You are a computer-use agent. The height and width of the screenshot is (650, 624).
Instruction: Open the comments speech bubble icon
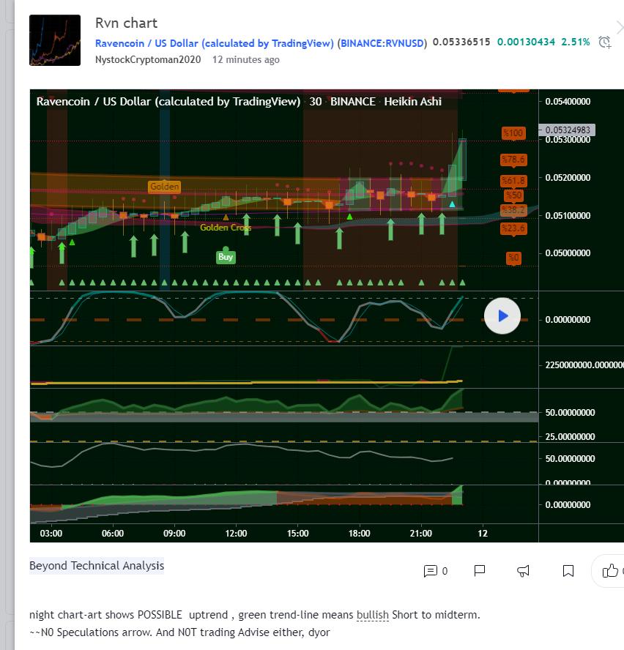pyautogui.click(x=431, y=571)
